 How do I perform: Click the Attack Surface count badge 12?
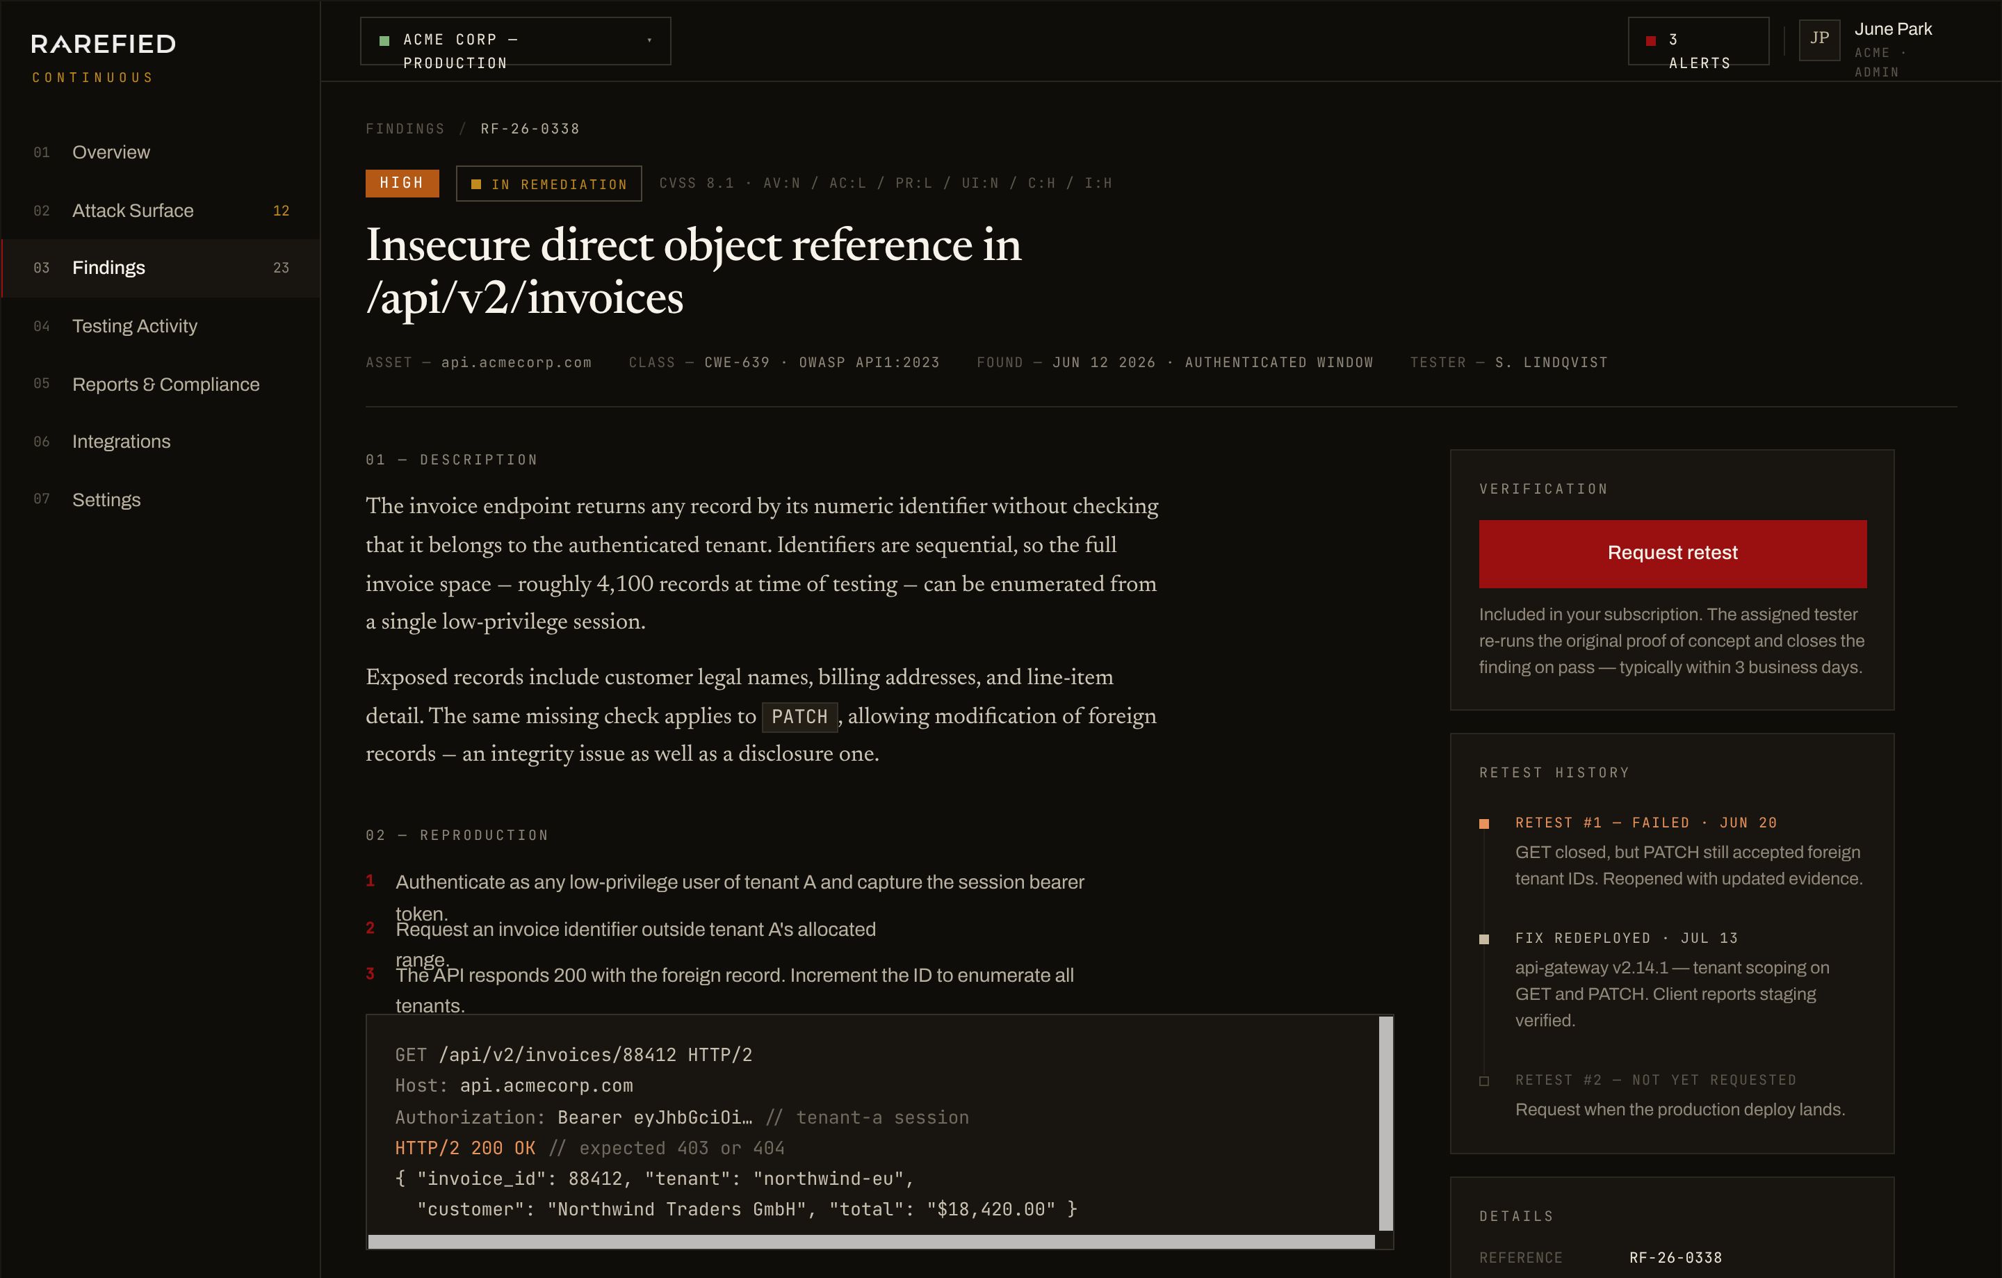[x=281, y=211]
